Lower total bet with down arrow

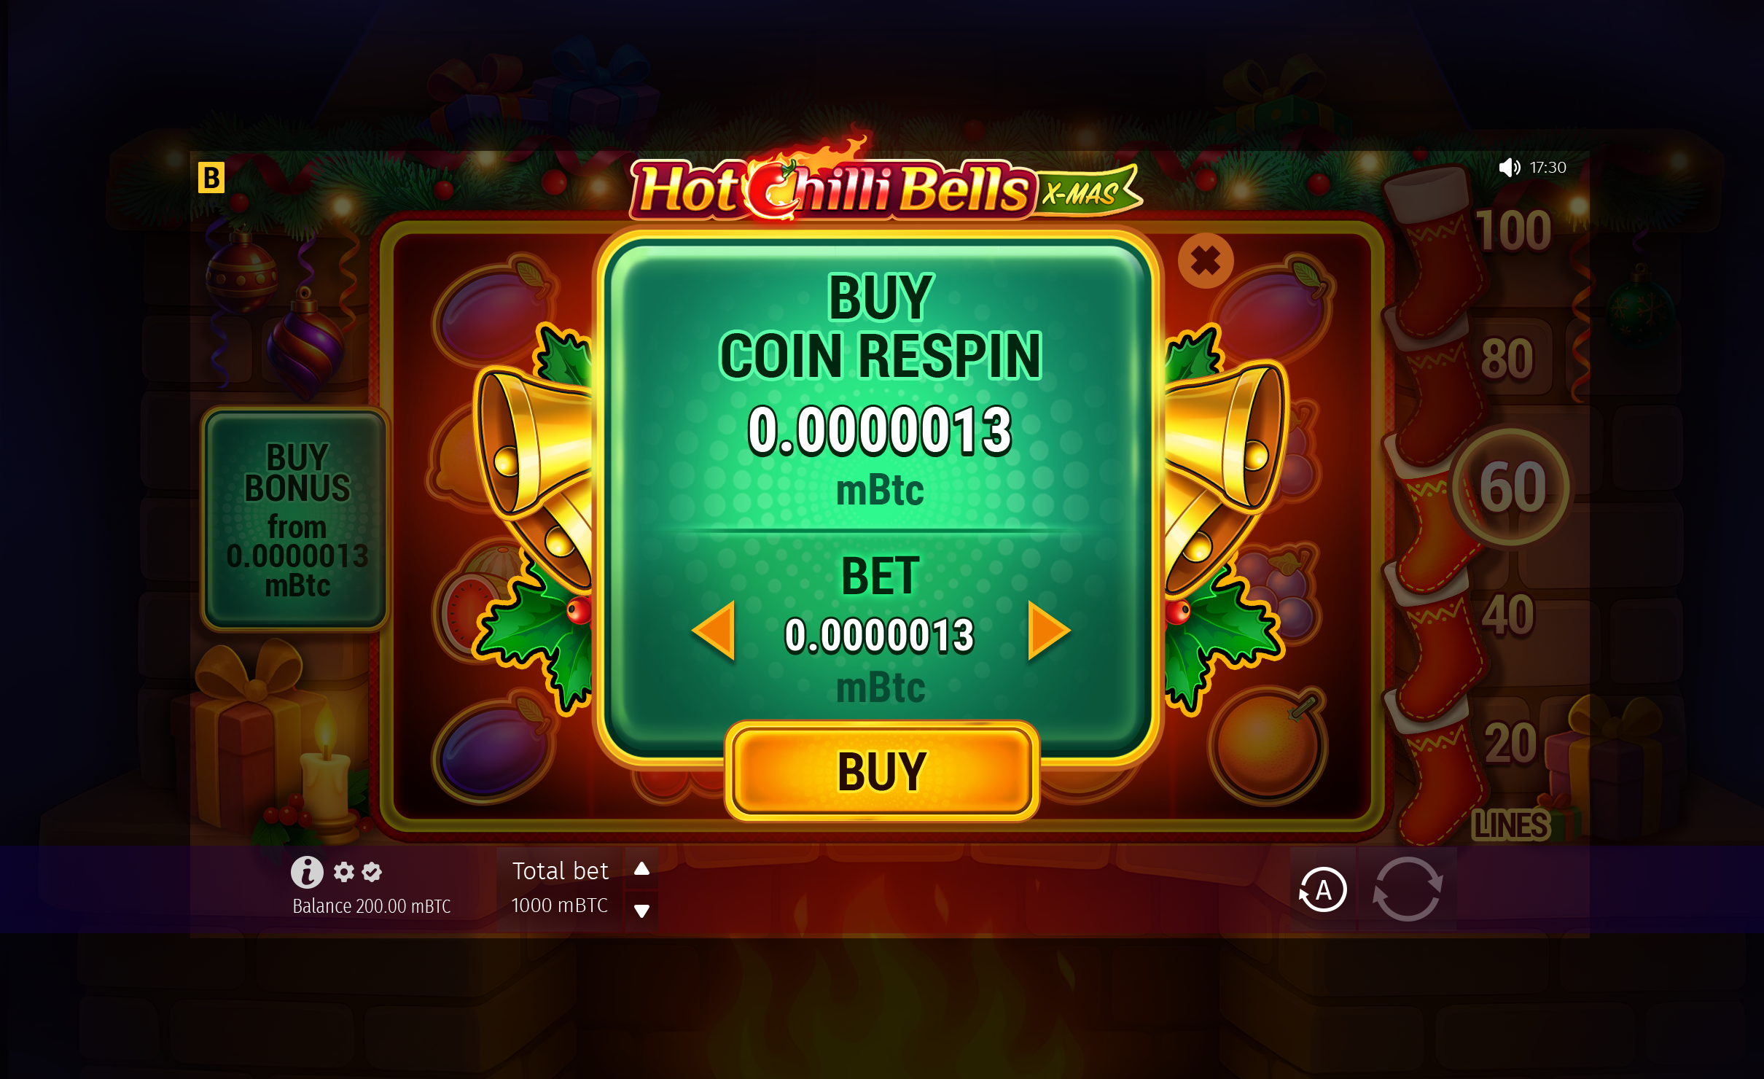[641, 911]
